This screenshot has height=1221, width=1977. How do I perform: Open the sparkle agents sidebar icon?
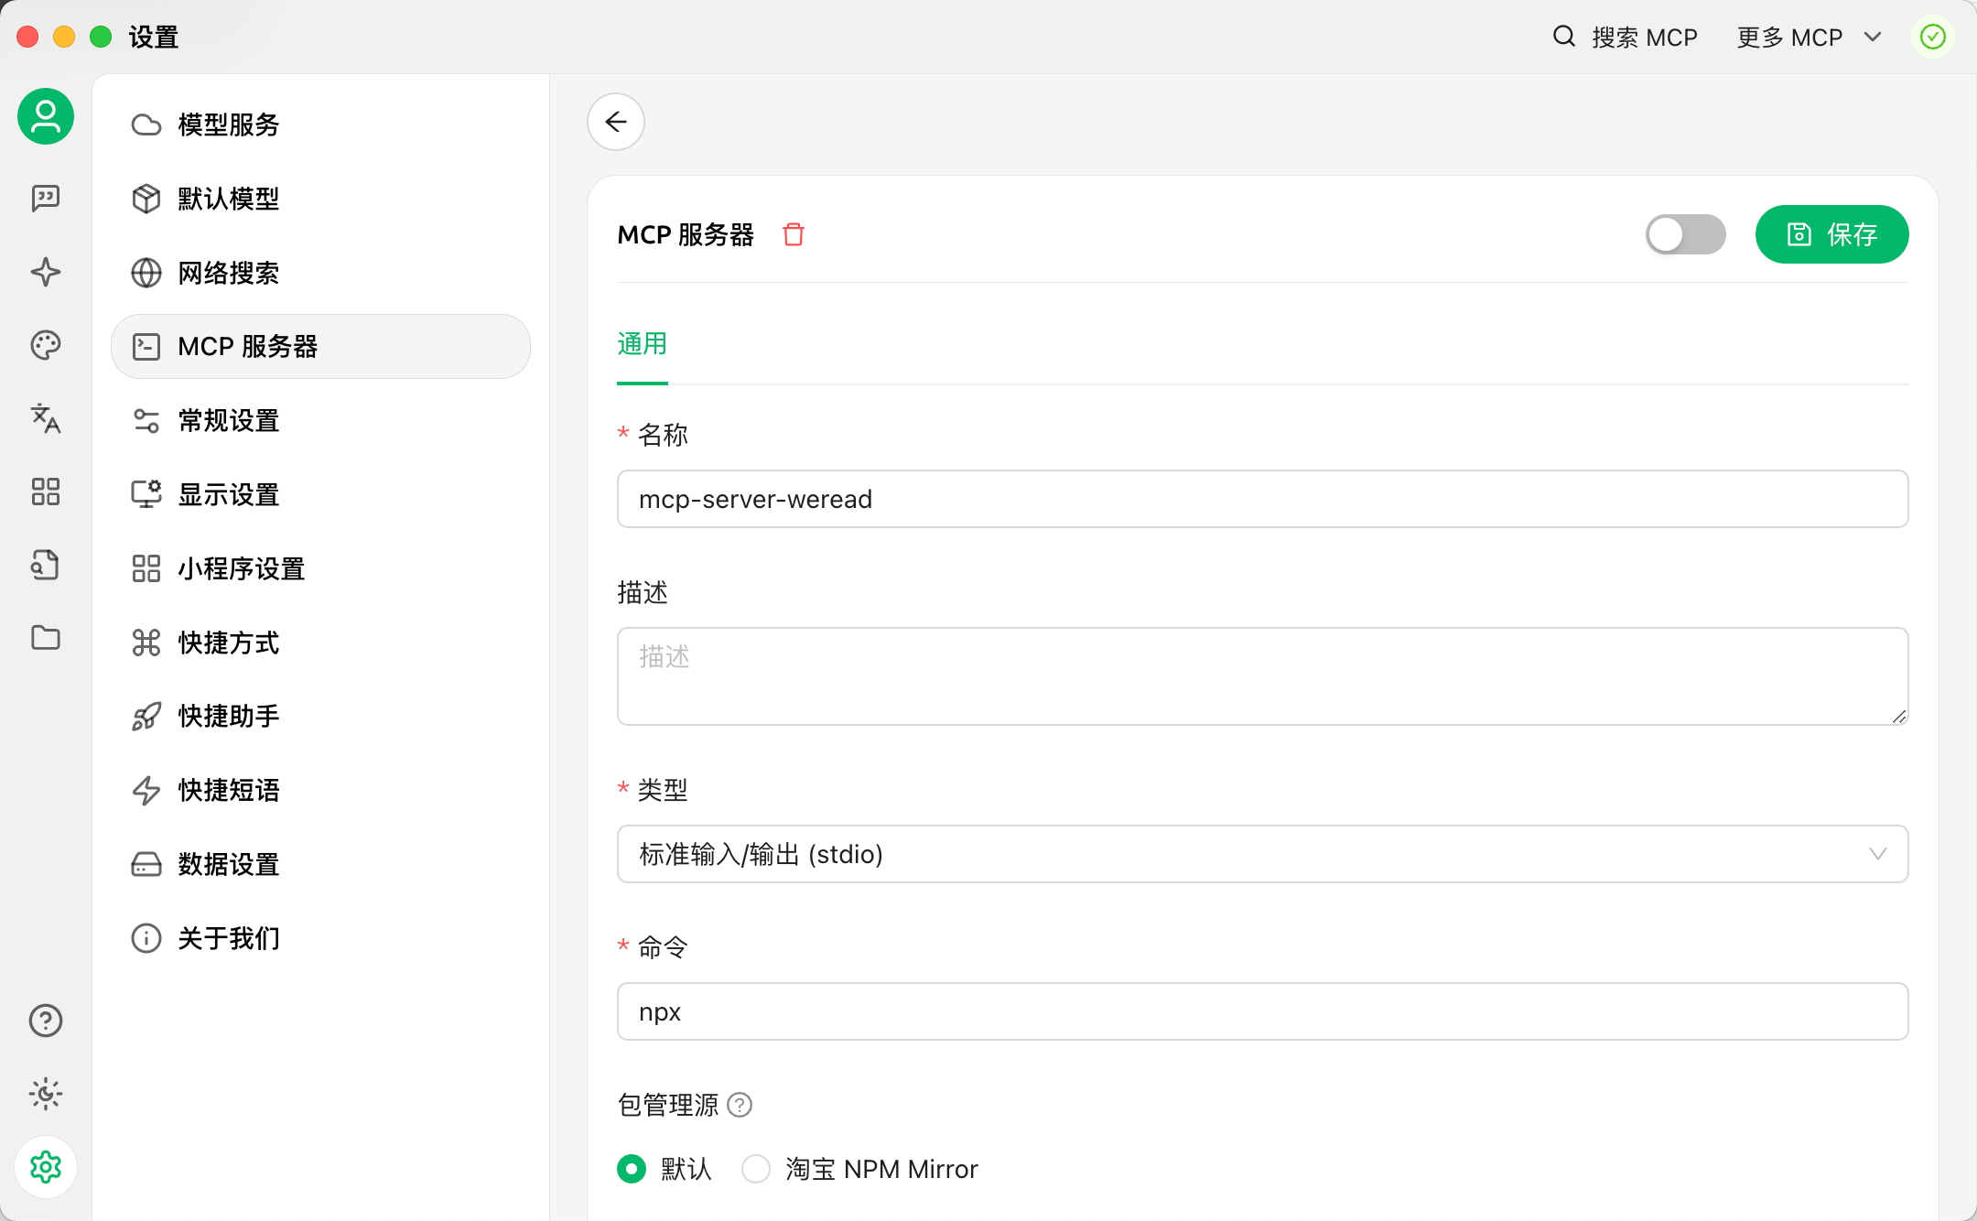click(x=46, y=272)
